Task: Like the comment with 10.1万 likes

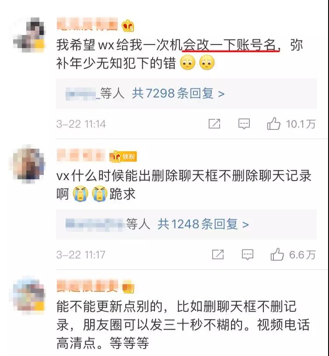Action: [273, 124]
